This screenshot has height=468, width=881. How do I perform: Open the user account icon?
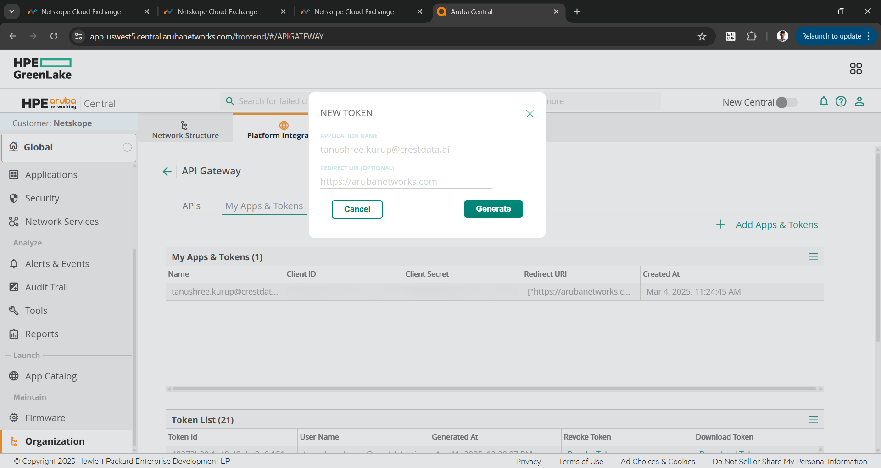point(859,101)
